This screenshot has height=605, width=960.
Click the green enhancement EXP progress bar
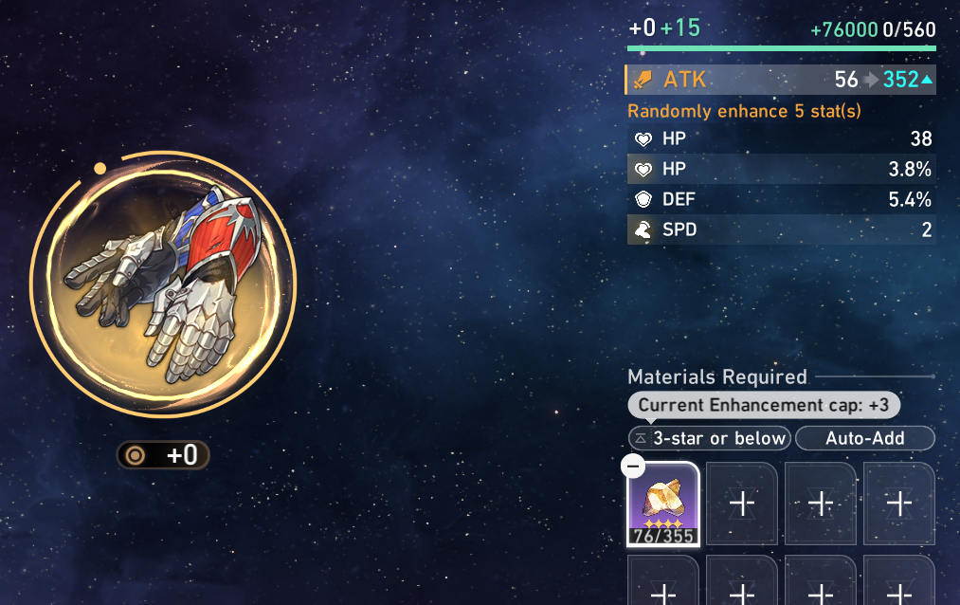pos(782,47)
